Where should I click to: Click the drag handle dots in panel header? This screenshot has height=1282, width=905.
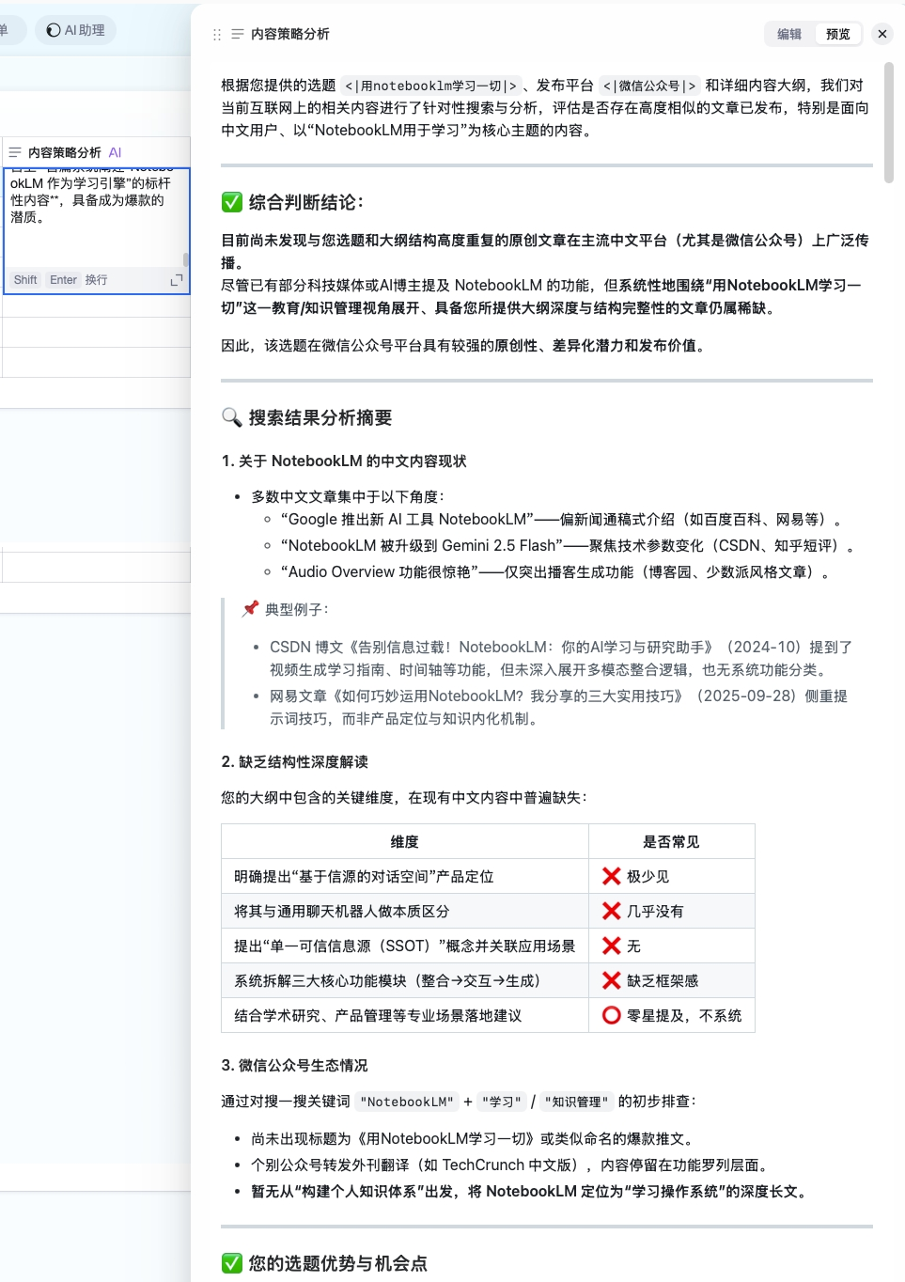coord(217,34)
